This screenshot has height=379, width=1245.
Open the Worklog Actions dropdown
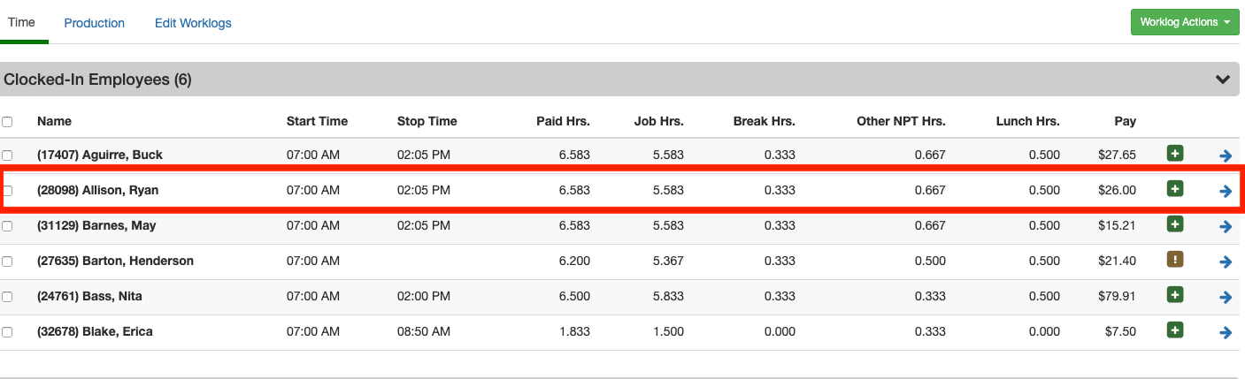pos(1185,22)
